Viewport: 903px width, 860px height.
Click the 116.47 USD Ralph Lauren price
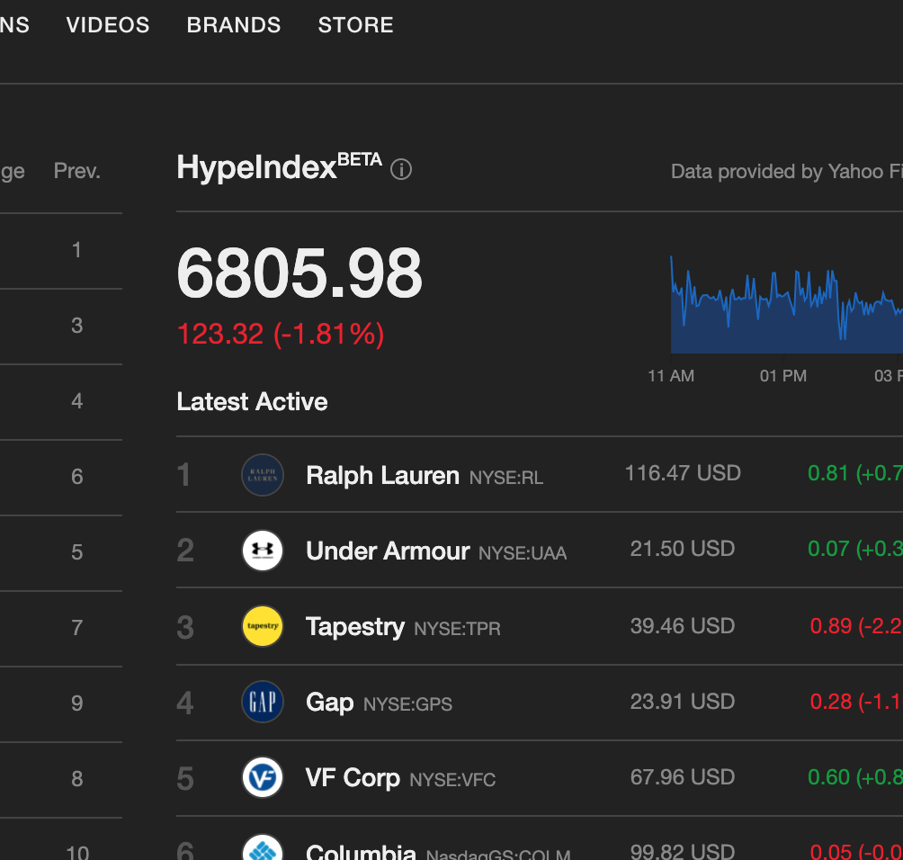(683, 473)
